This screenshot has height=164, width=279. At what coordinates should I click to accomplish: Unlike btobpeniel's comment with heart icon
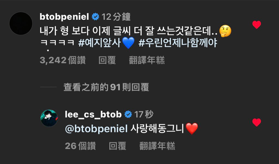coord(256,25)
